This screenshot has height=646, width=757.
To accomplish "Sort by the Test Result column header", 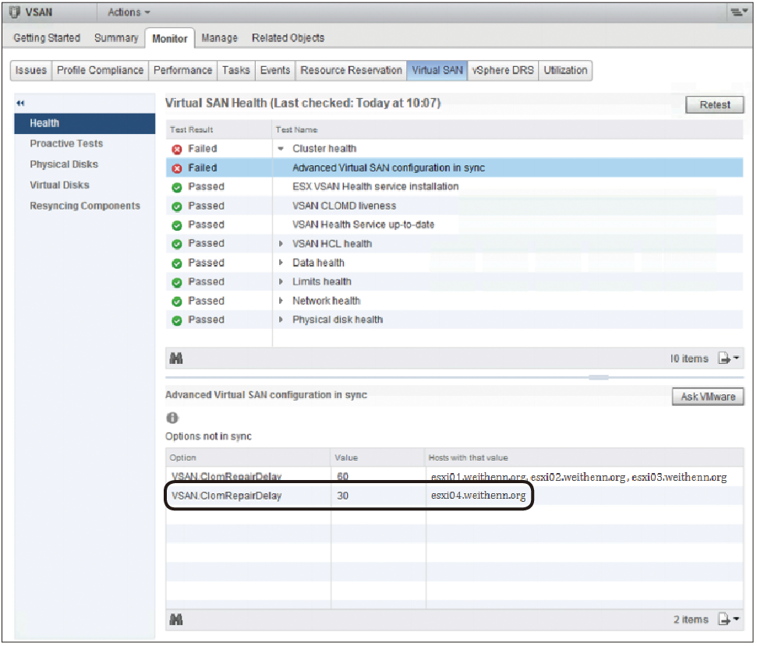I will [219, 130].
